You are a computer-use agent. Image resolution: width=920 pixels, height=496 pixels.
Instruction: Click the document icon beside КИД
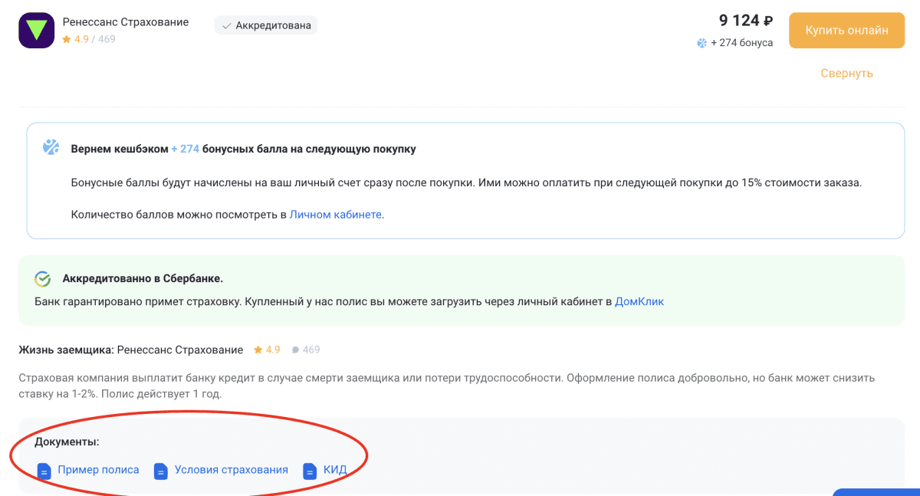[x=310, y=471]
